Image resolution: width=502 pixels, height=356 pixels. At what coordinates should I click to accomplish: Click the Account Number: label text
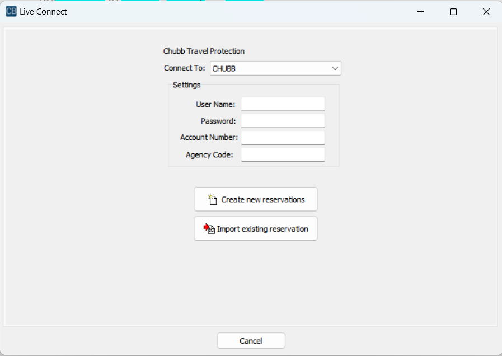coord(209,138)
